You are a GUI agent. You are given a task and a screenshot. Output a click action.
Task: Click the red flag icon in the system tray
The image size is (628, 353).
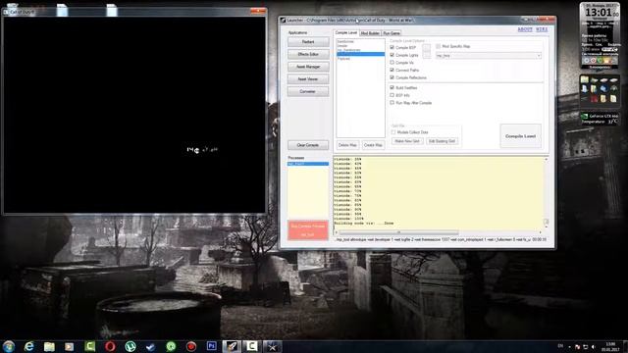(x=577, y=346)
